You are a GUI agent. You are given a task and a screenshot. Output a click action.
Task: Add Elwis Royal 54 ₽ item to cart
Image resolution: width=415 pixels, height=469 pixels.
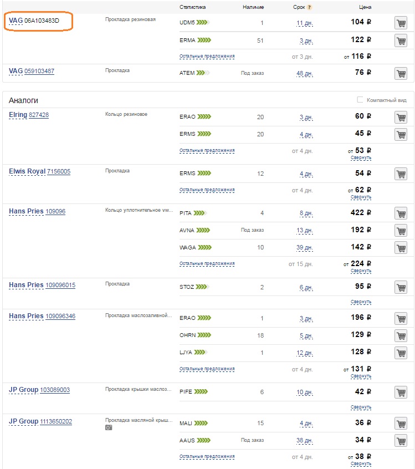(401, 174)
